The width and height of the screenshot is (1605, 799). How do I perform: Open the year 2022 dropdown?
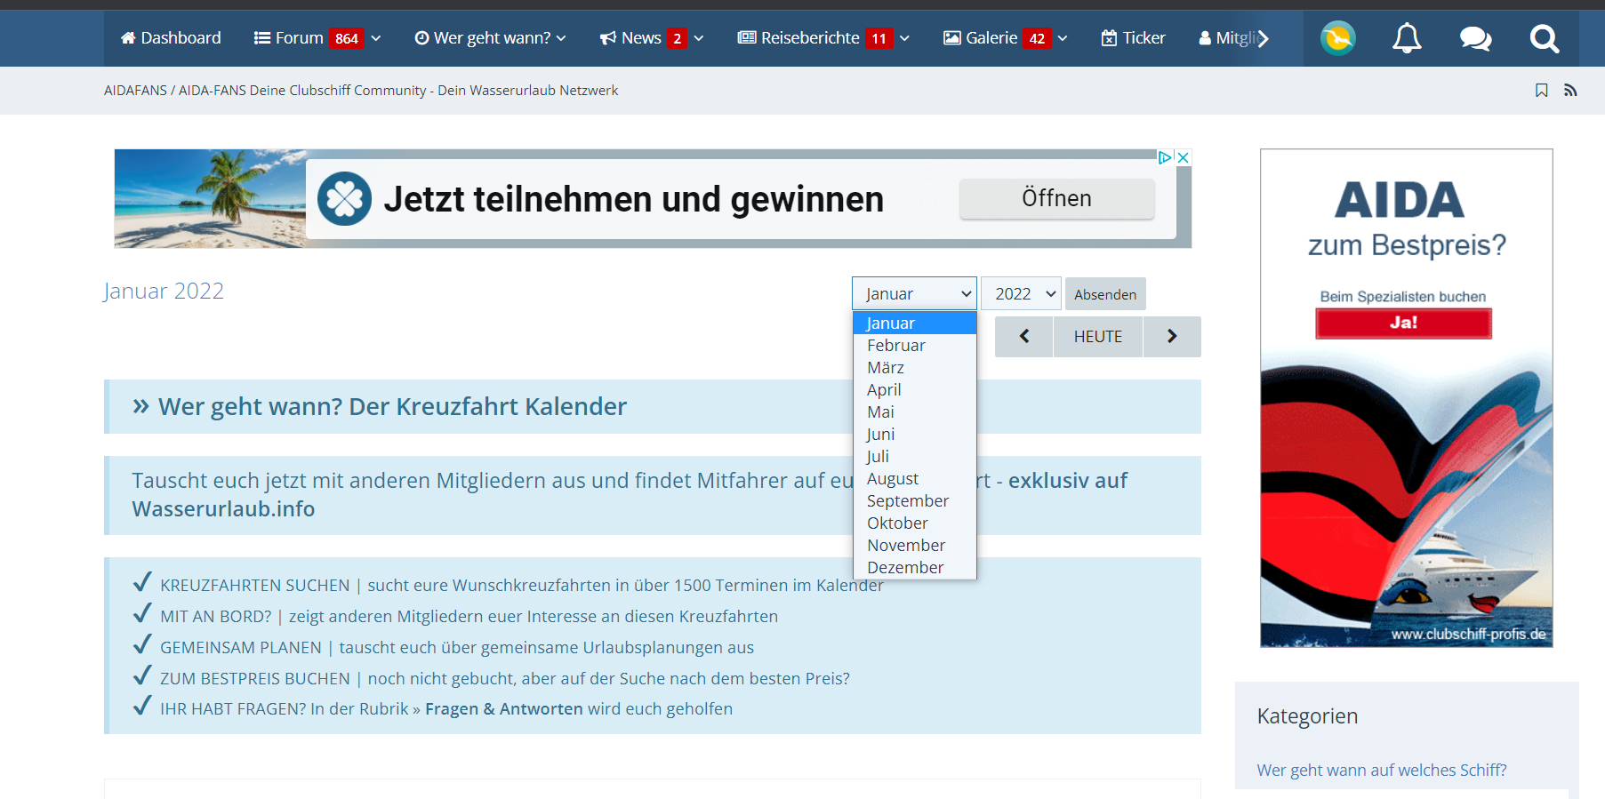click(1021, 294)
